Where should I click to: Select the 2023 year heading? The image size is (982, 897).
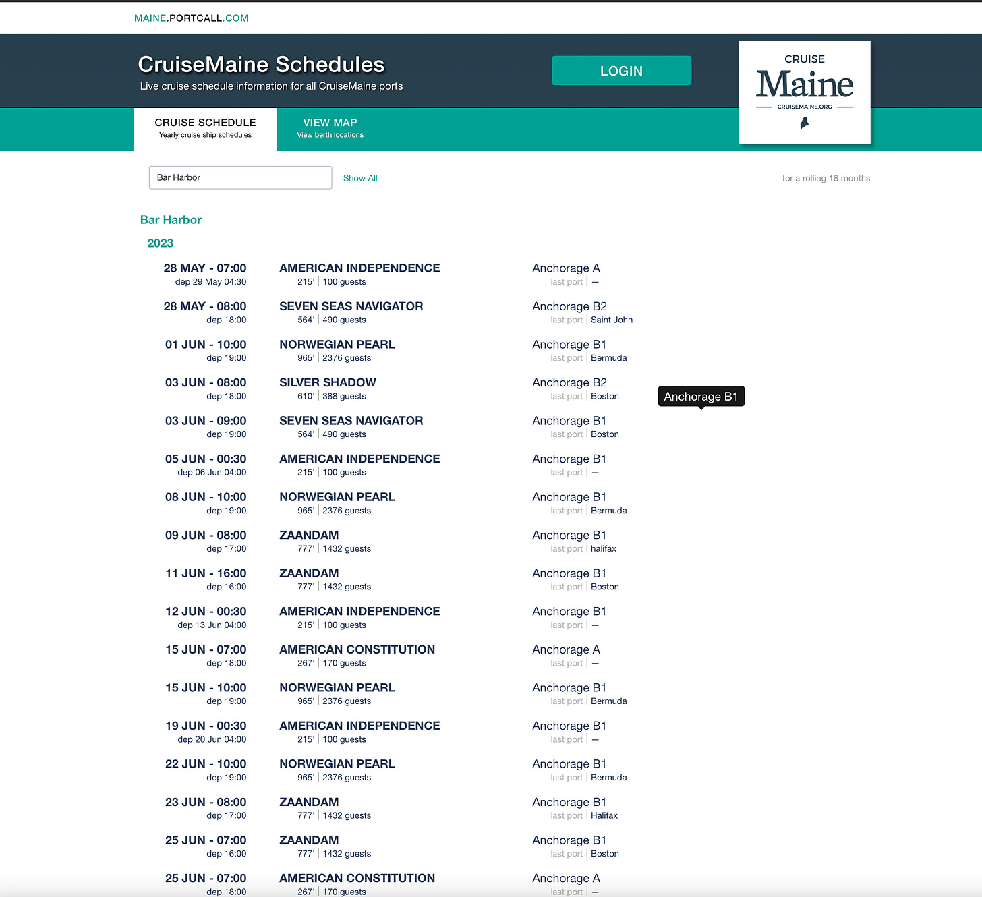click(x=161, y=243)
